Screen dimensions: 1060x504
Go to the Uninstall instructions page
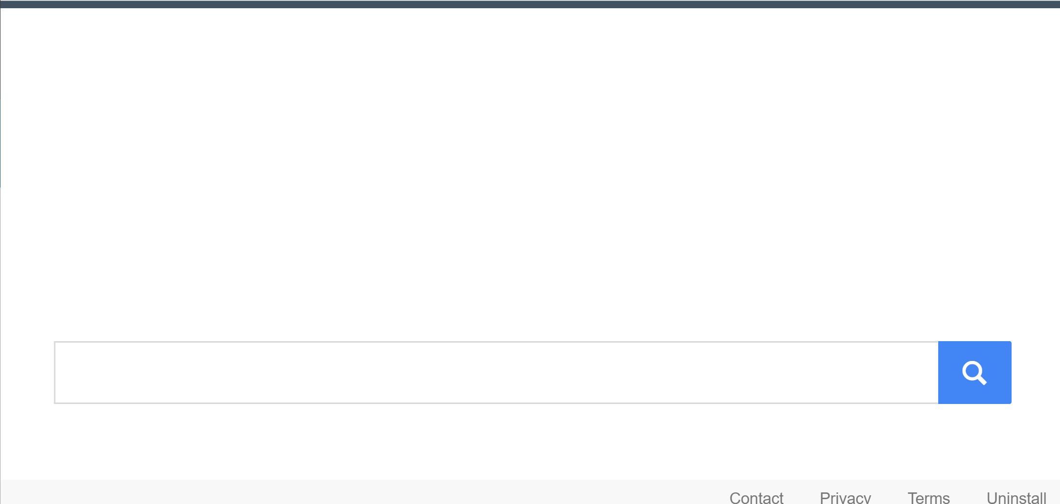coord(1016,497)
